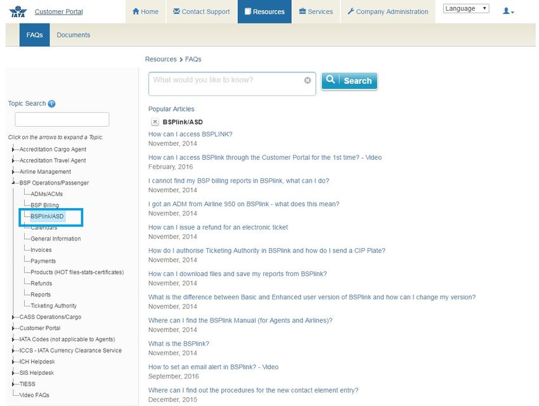Expand the ICH Helpdesk topic
The height and width of the screenshot is (406, 539).
click(13, 362)
